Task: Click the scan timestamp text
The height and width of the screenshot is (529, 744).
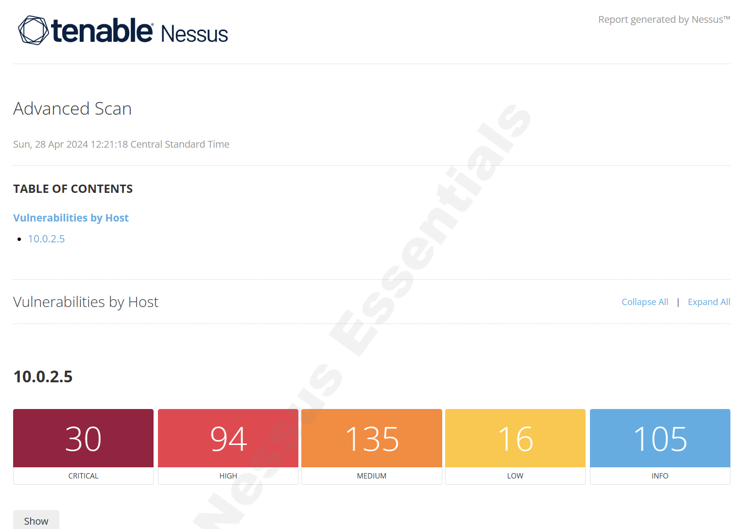Action: (x=121, y=144)
